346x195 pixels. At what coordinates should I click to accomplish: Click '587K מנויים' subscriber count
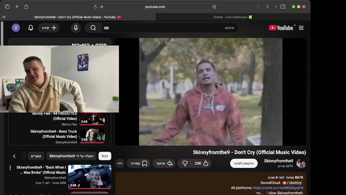coord(285,166)
